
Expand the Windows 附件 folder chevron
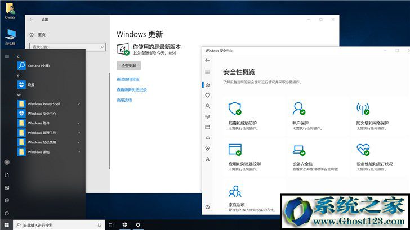(79, 123)
